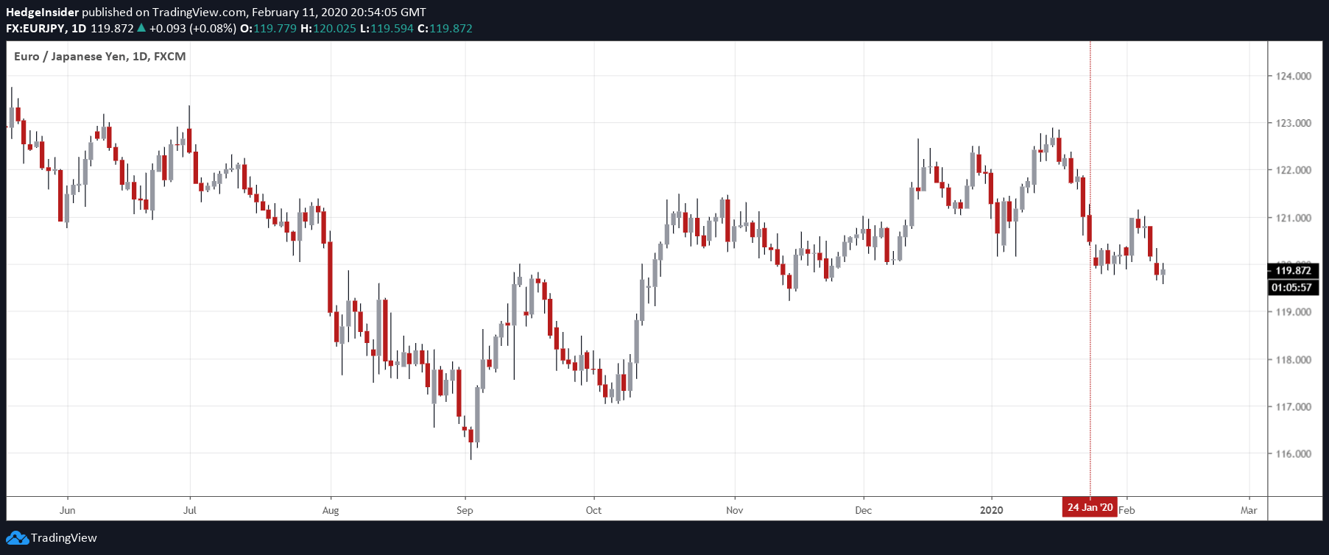Click the Dec label on time axis
This screenshot has height=555, width=1329.
[x=863, y=510]
